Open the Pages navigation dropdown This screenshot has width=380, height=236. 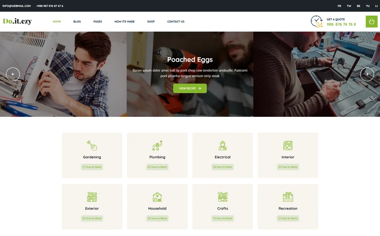click(x=98, y=22)
